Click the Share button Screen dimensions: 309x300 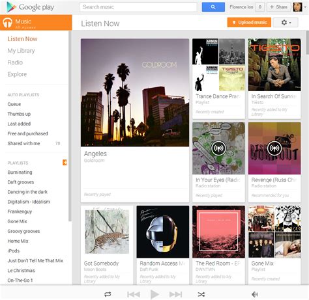click(x=278, y=7)
